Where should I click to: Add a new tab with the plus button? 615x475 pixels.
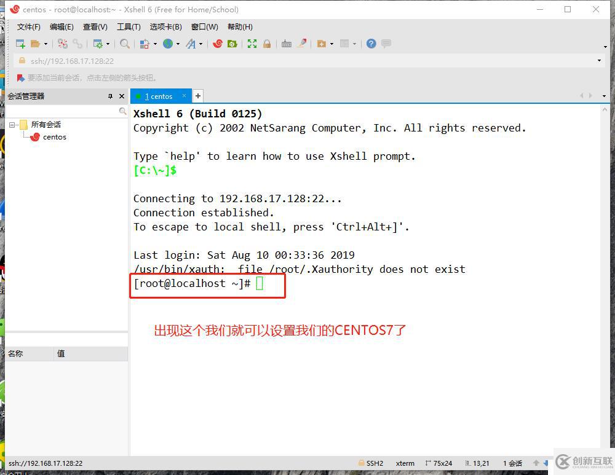click(198, 96)
